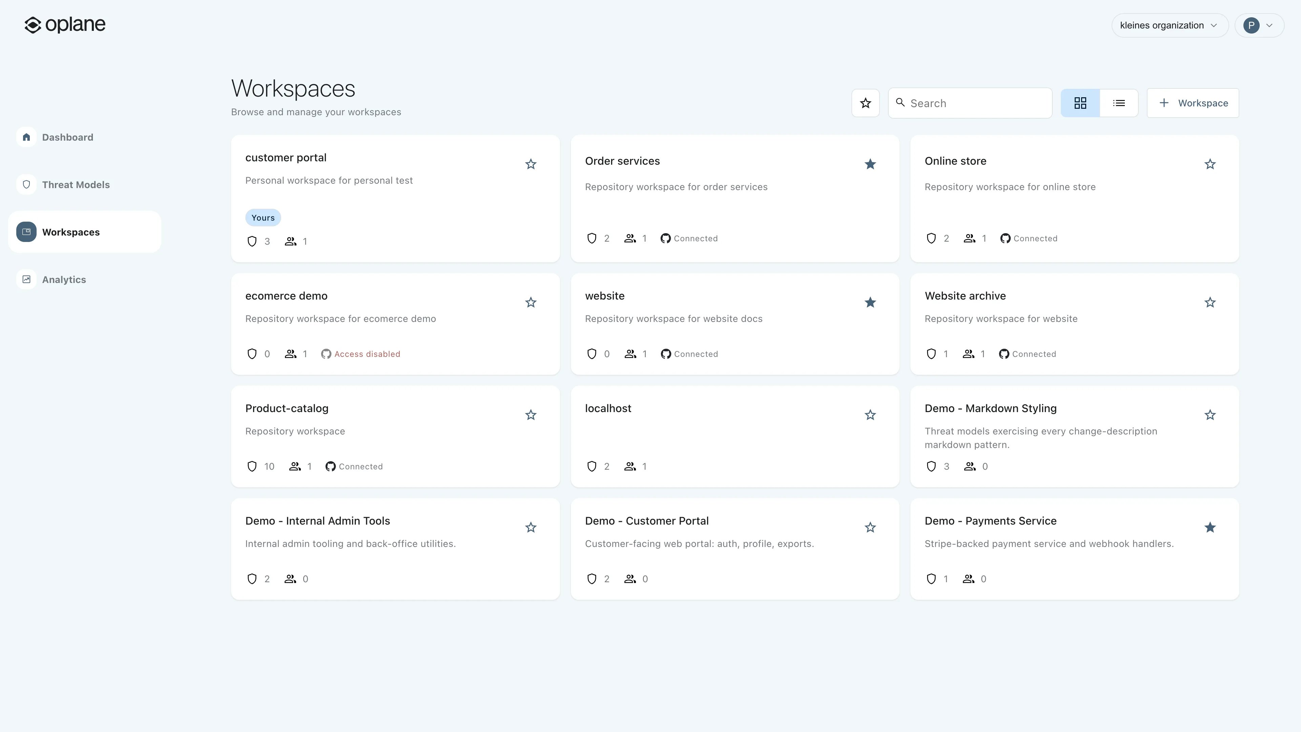
Task: Click the oplane logo
Action: (x=65, y=25)
